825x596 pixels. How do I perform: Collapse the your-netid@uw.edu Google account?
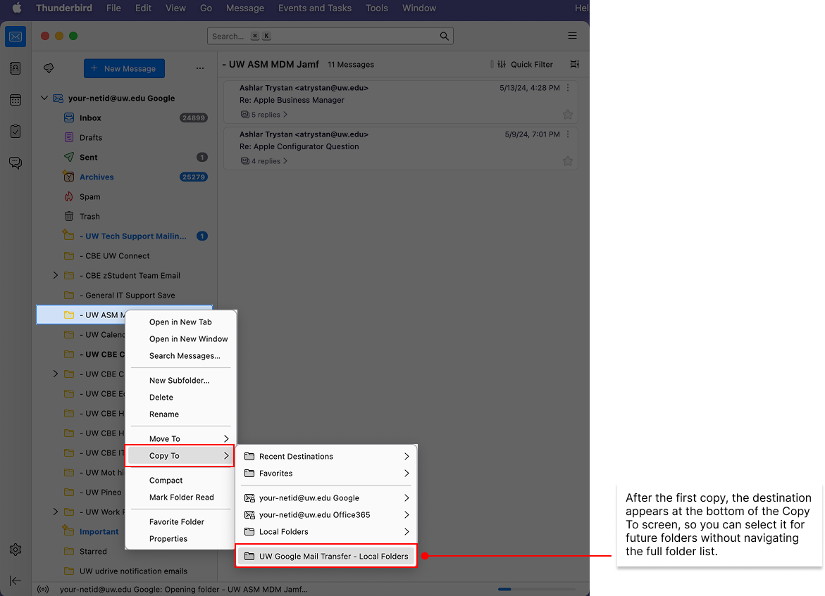(x=44, y=99)
